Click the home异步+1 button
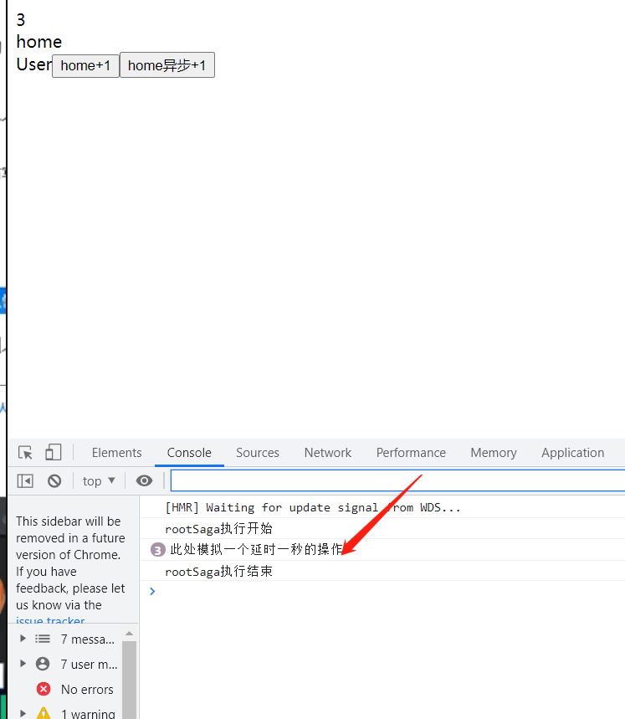625x719 pixels. 166,65
